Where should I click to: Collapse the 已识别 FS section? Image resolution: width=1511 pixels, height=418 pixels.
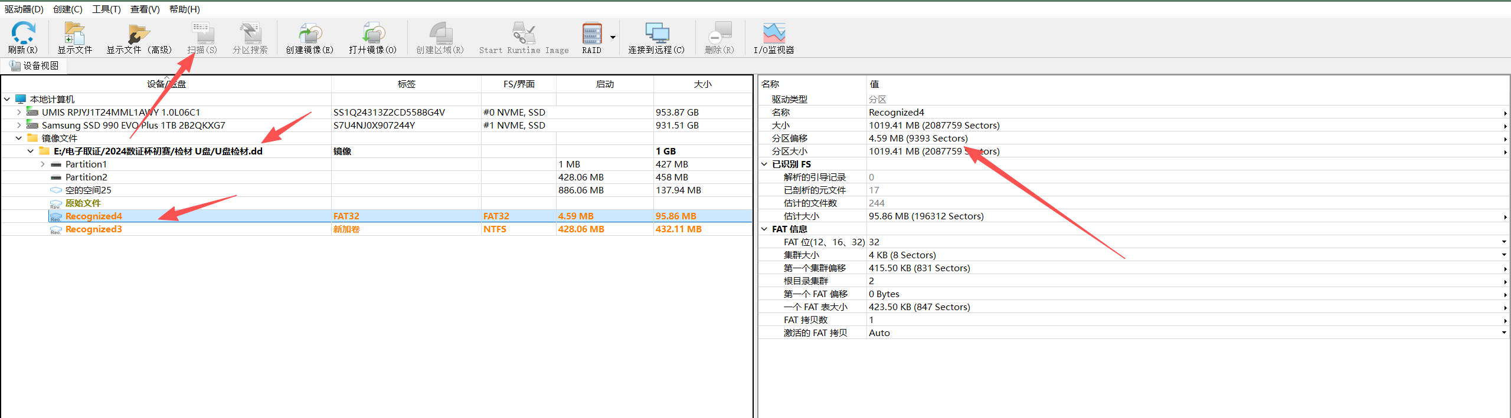(764, 164)
